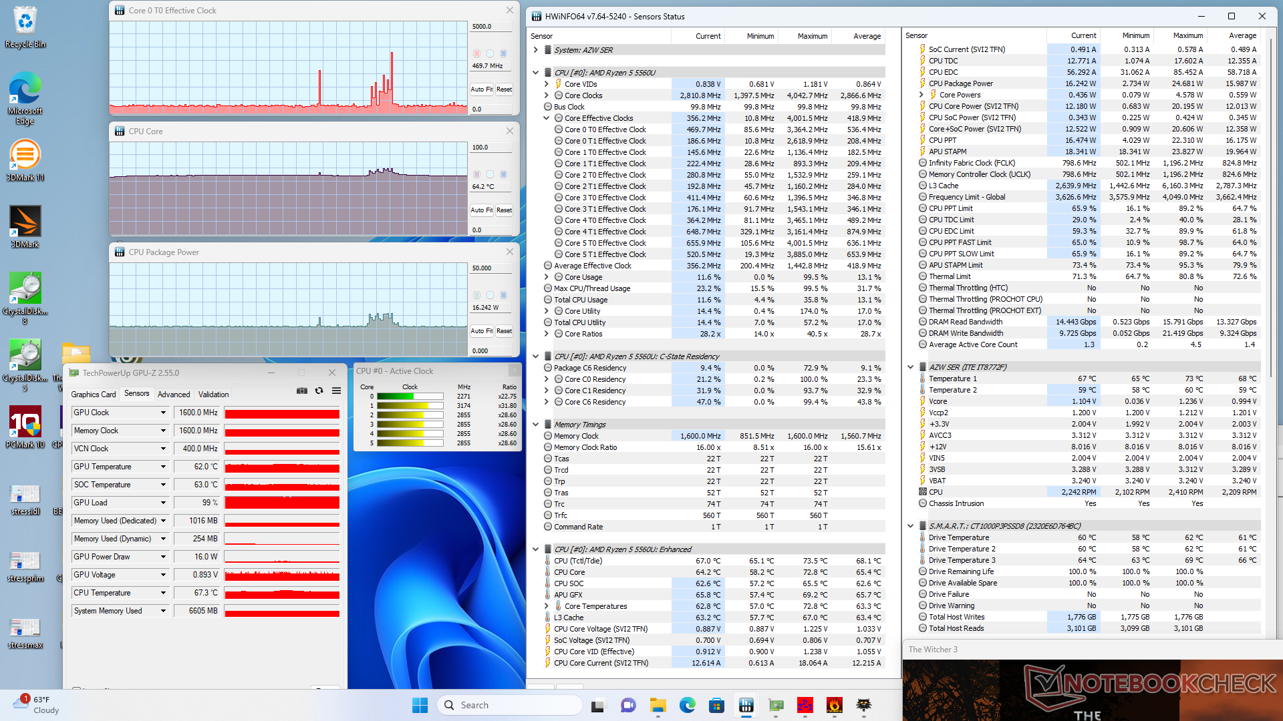Expand the Core Powers row
Screen dimensions: 1283x721
tap(921, 95)
